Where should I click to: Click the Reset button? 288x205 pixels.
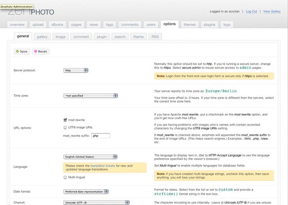pos(41,51)
